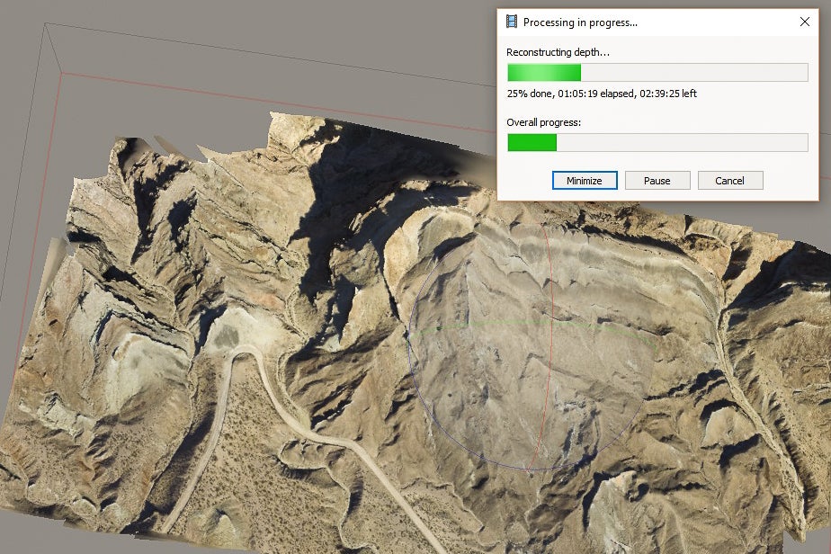Image resolution: width=831 pixels, height=554 pixels.
Task: Click the filmstrip icon in the dialog title bar
Action: [514, 22]
